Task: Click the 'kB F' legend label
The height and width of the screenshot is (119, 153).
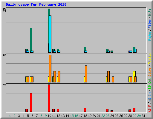Action: click(150, 109)
